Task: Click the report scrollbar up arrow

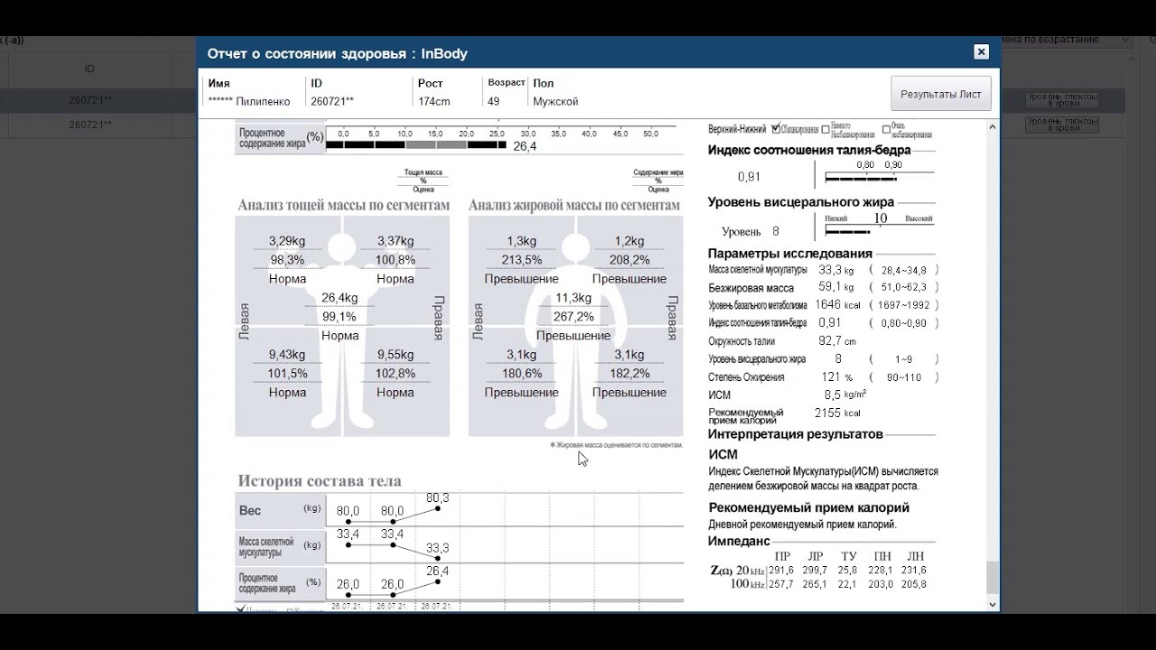Action: pyautogui.click(x=993, y=127)
